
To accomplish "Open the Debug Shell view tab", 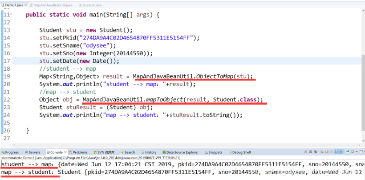I will pos(239,152).
